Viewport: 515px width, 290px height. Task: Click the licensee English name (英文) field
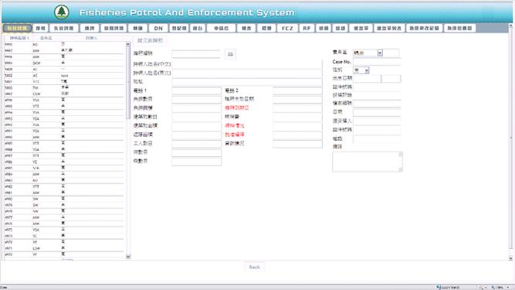247,73
